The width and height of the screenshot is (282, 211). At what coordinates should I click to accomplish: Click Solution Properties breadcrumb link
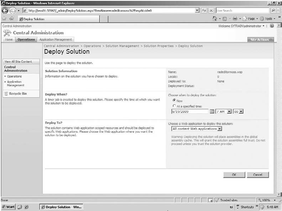point(159,46)
